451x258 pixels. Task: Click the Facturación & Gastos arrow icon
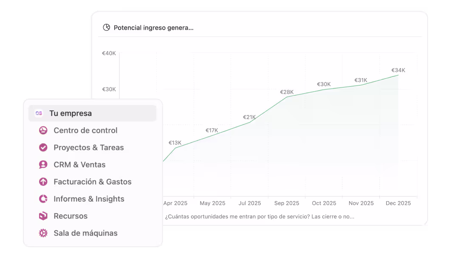pyautogui.click(x=43, y=182)
